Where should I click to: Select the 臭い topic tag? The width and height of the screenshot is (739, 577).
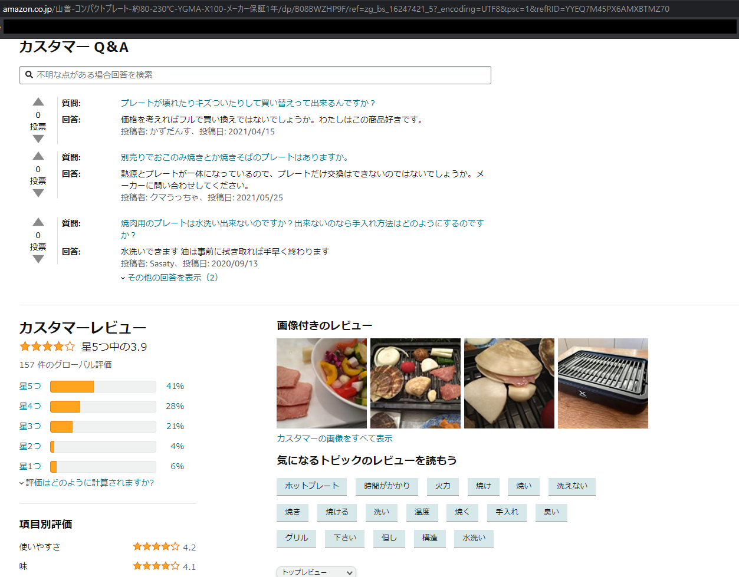(x=551, y=512)
